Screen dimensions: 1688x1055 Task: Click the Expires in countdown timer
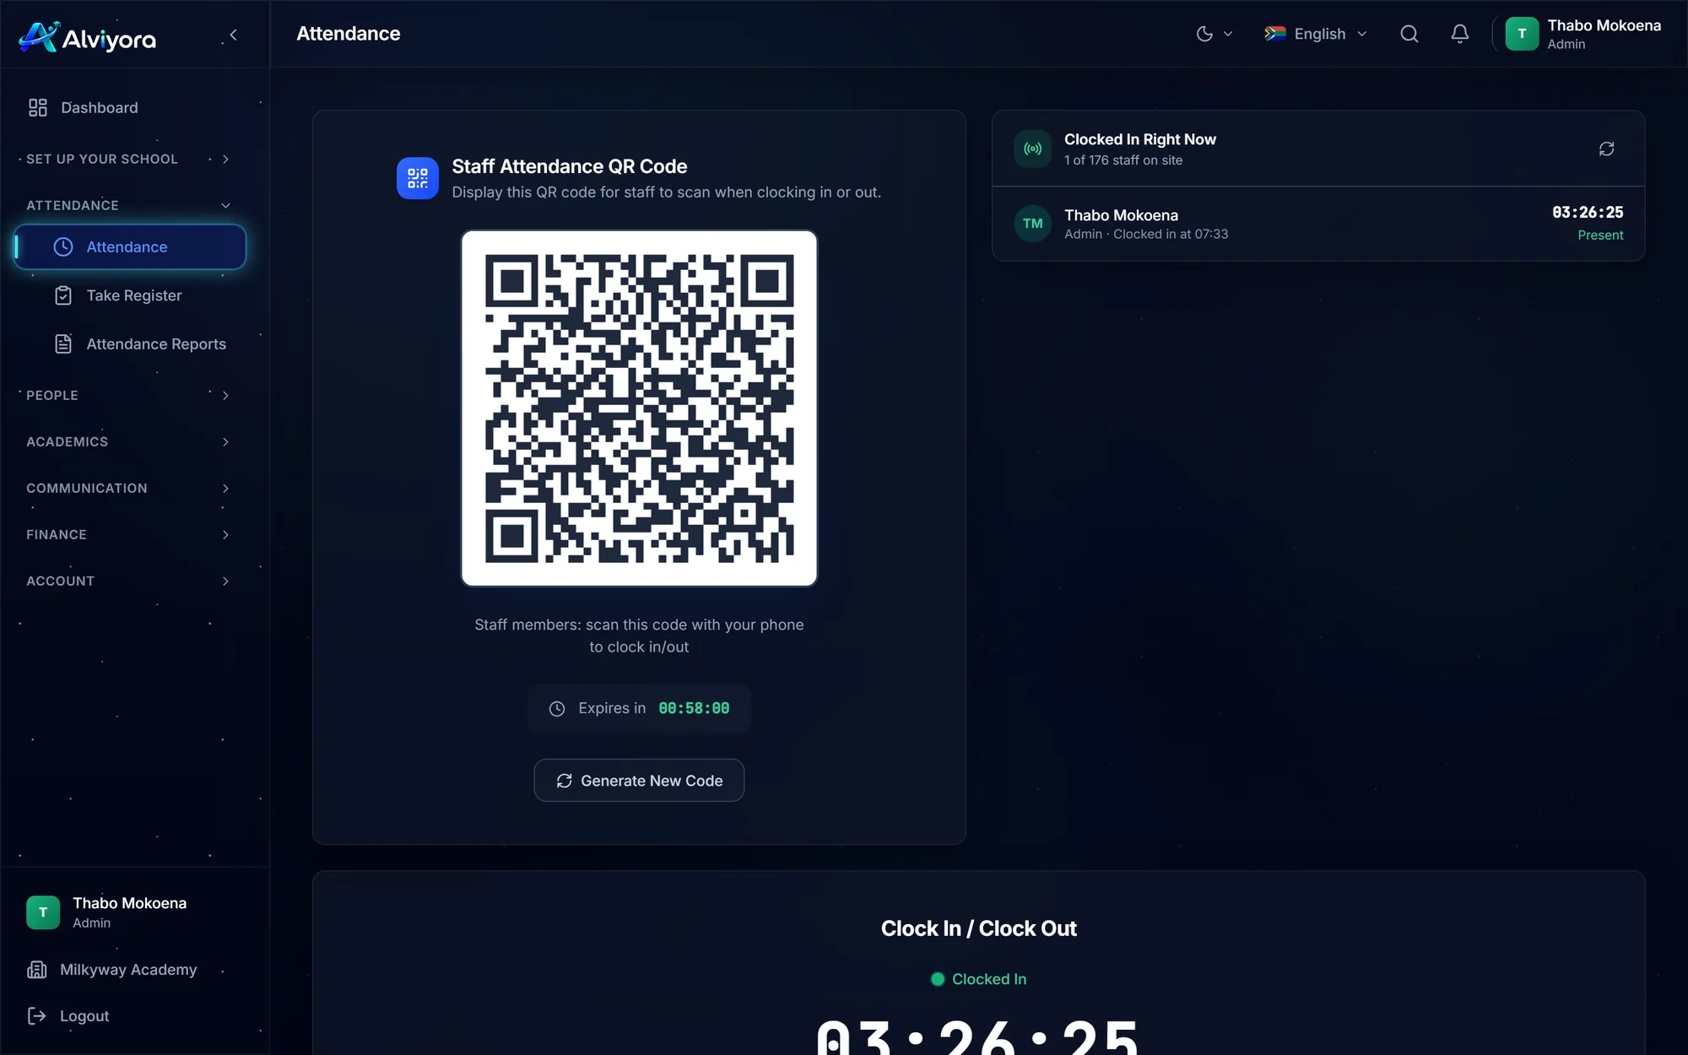click(694, 708)
